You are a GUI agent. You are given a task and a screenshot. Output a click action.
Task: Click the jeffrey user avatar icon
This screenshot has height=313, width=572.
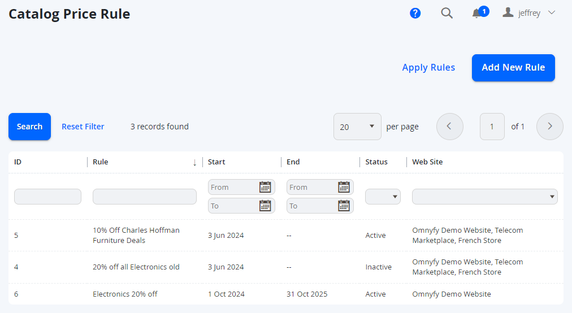pos(508,13)
